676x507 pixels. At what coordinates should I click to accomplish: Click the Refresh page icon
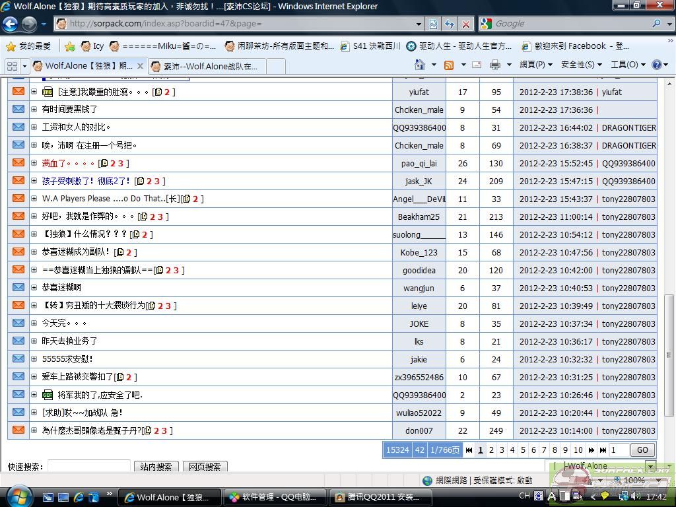pyautogui.click(x=450, y=24)
